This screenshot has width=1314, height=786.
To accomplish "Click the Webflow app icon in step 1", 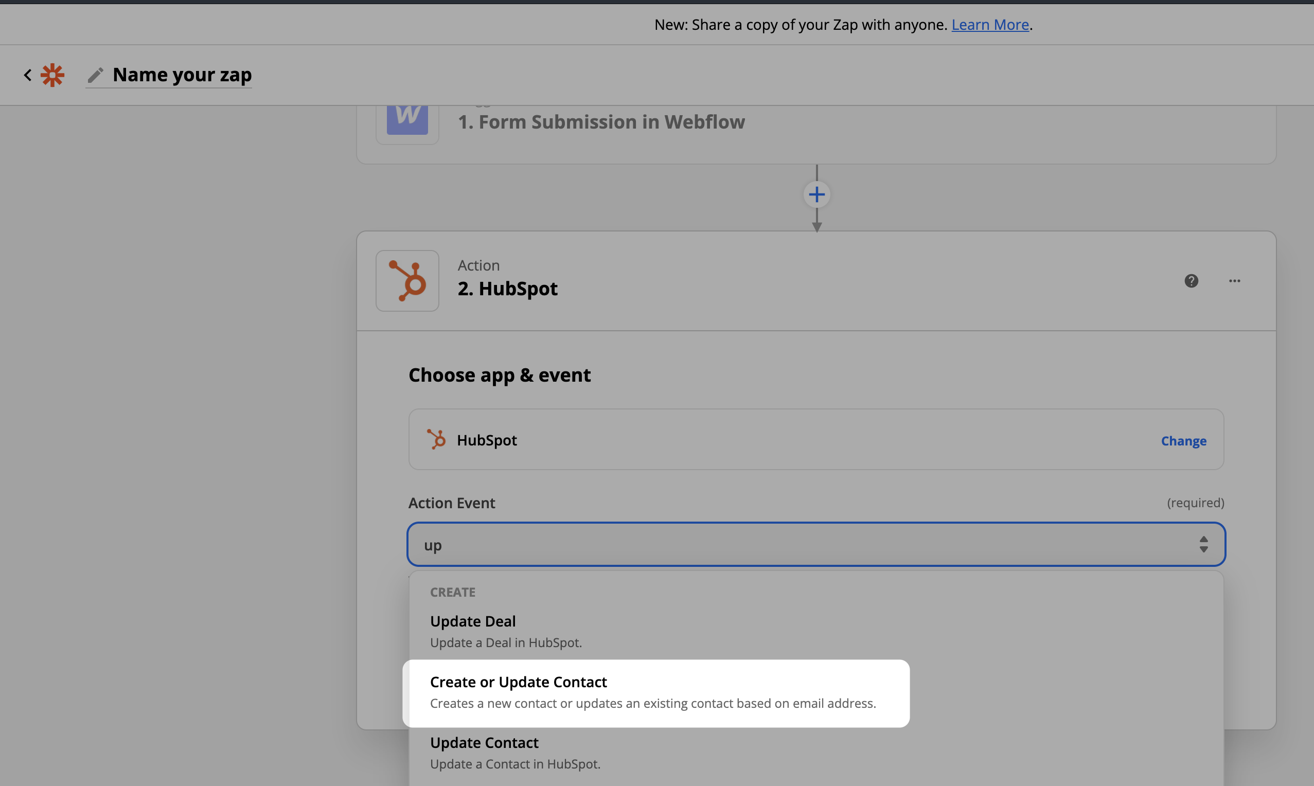I will pos(407,120).
